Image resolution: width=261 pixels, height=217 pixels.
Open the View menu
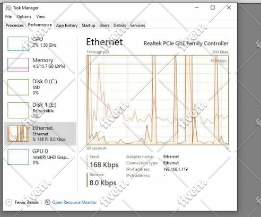pyautogui.click(x=41, y=16)
